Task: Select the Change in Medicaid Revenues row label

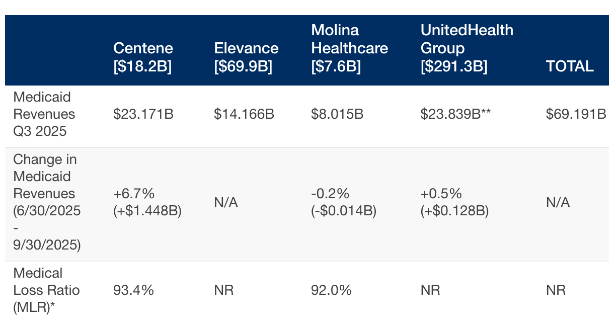Action: (x=47, y=202)
